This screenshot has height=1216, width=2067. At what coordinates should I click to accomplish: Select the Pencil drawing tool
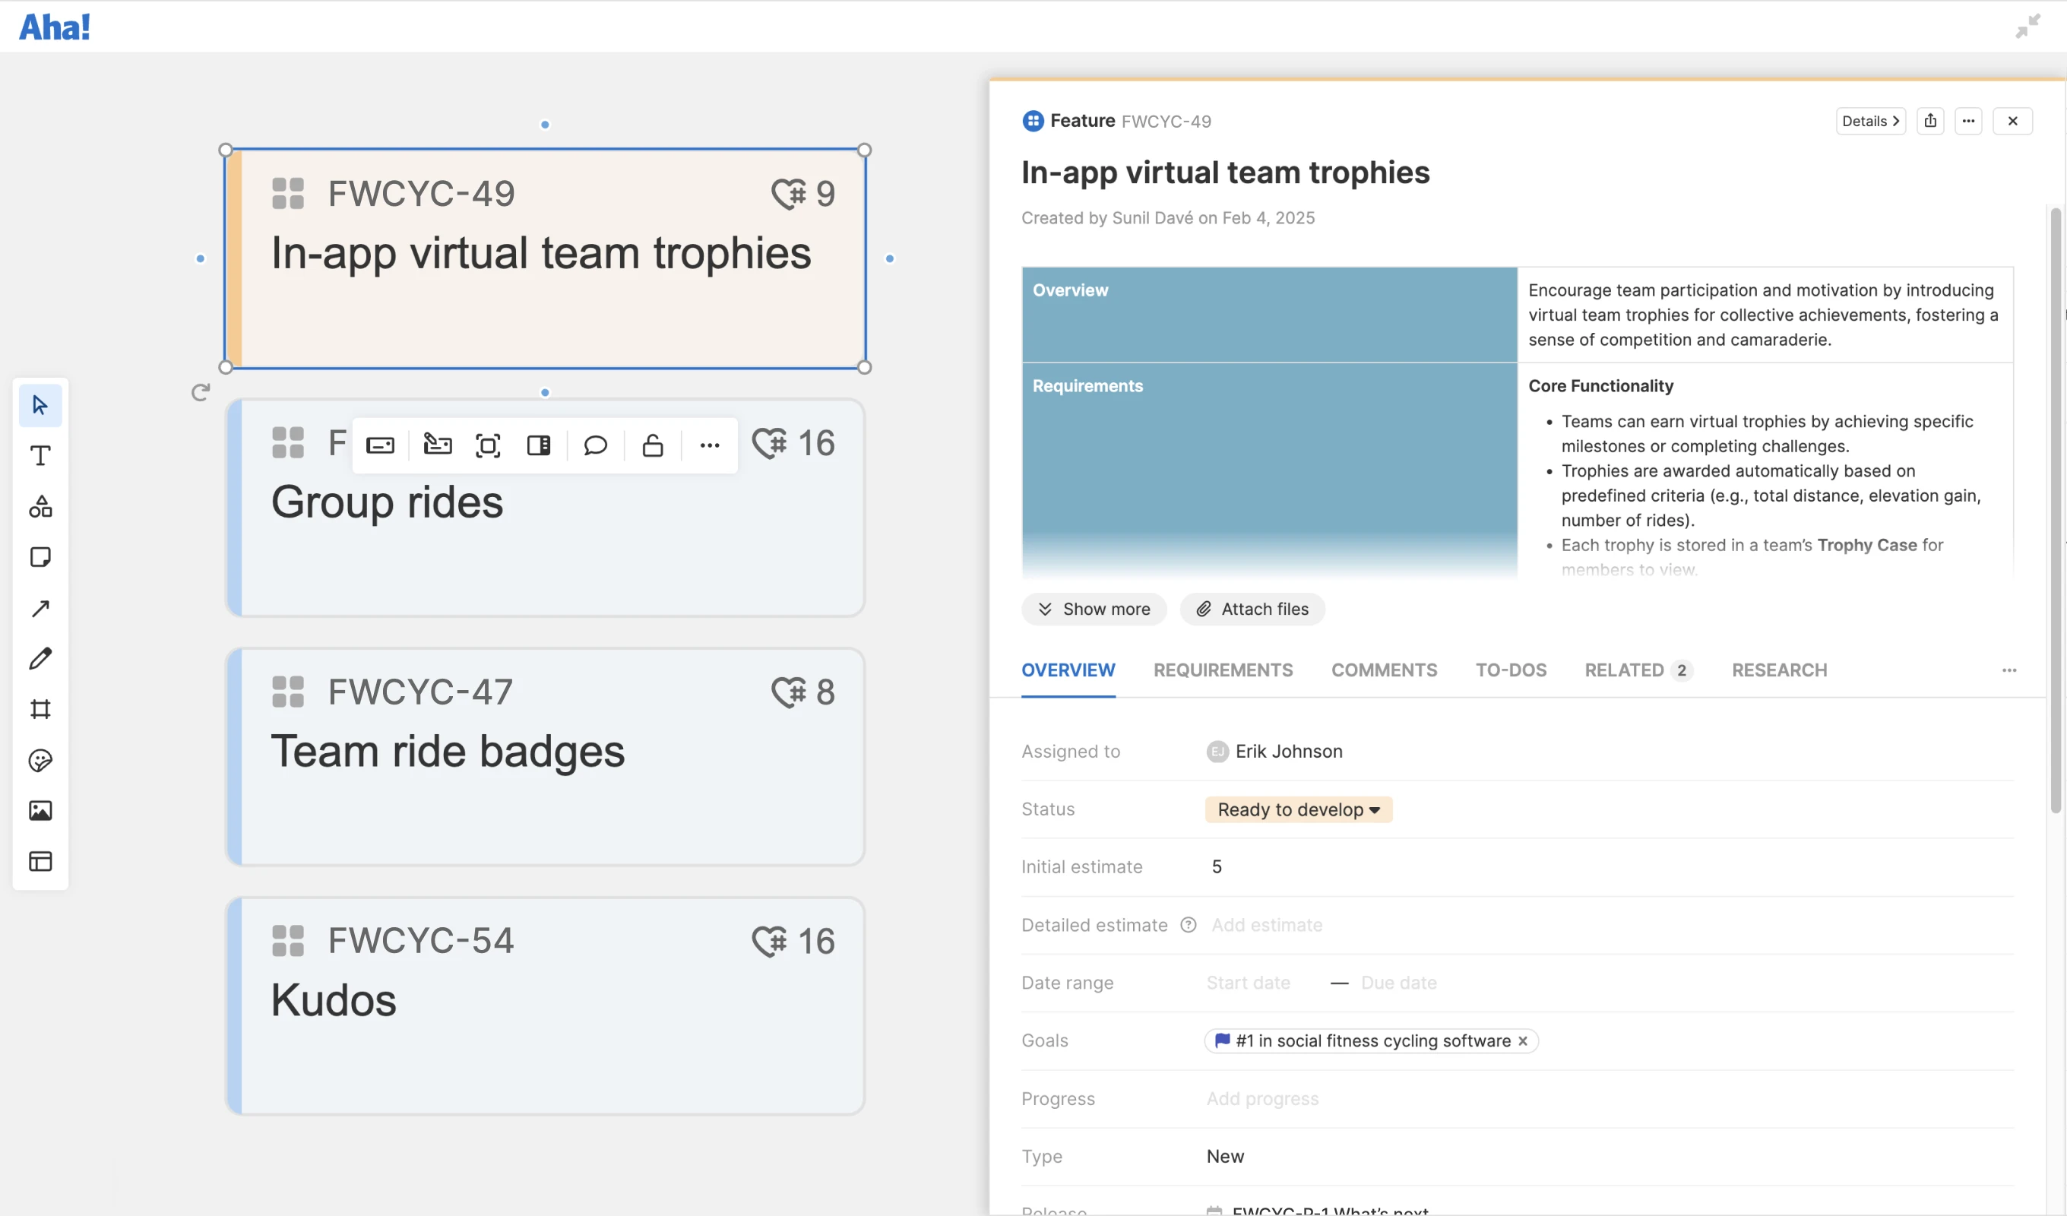[40, 658]
